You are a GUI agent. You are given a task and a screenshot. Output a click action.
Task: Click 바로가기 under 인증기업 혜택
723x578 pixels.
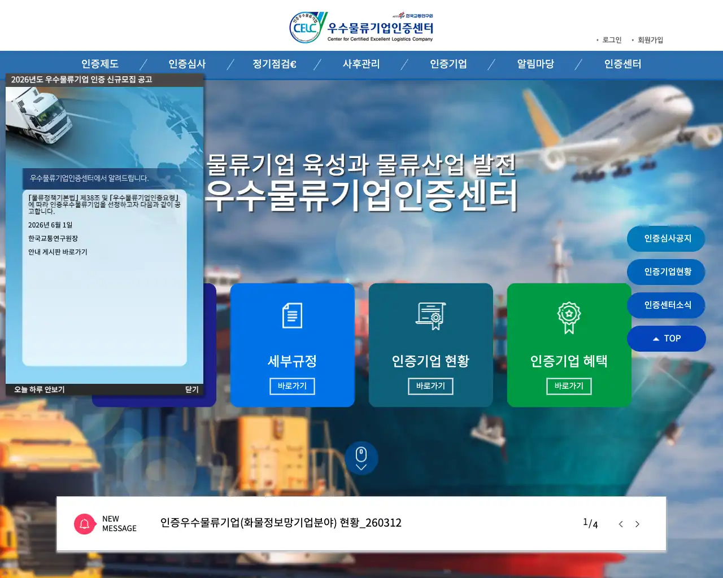pos(569,386)
